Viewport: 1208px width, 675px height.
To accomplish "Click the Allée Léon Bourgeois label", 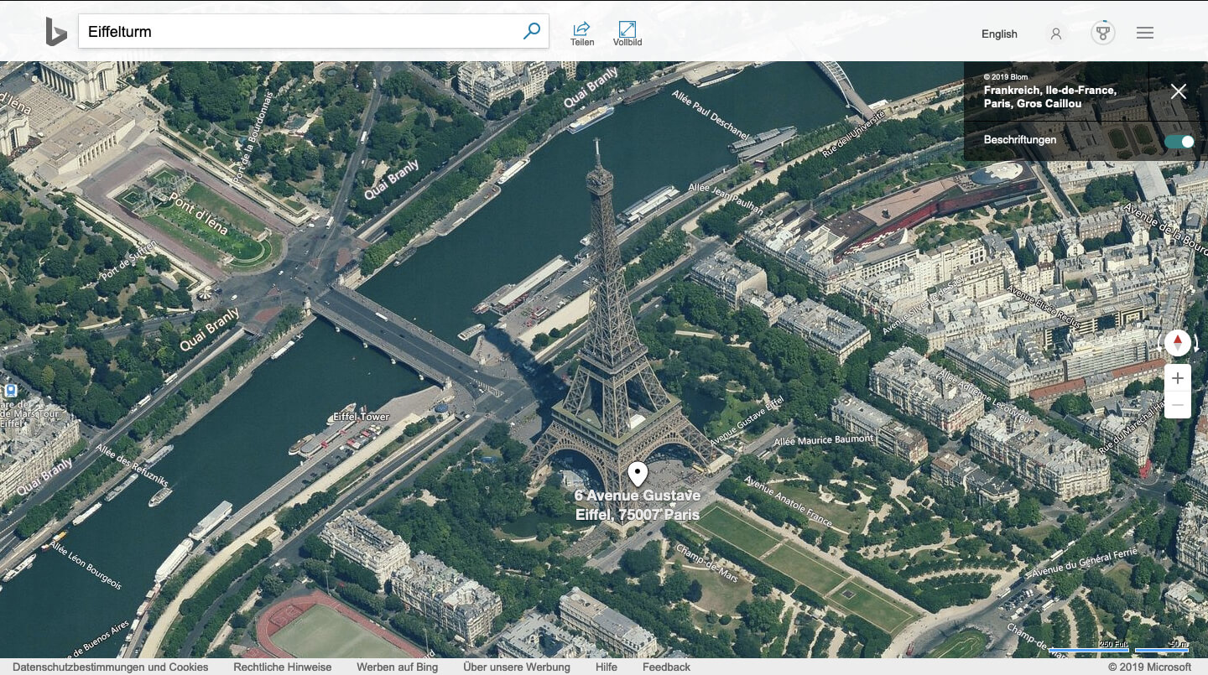I will pos(85,565).
